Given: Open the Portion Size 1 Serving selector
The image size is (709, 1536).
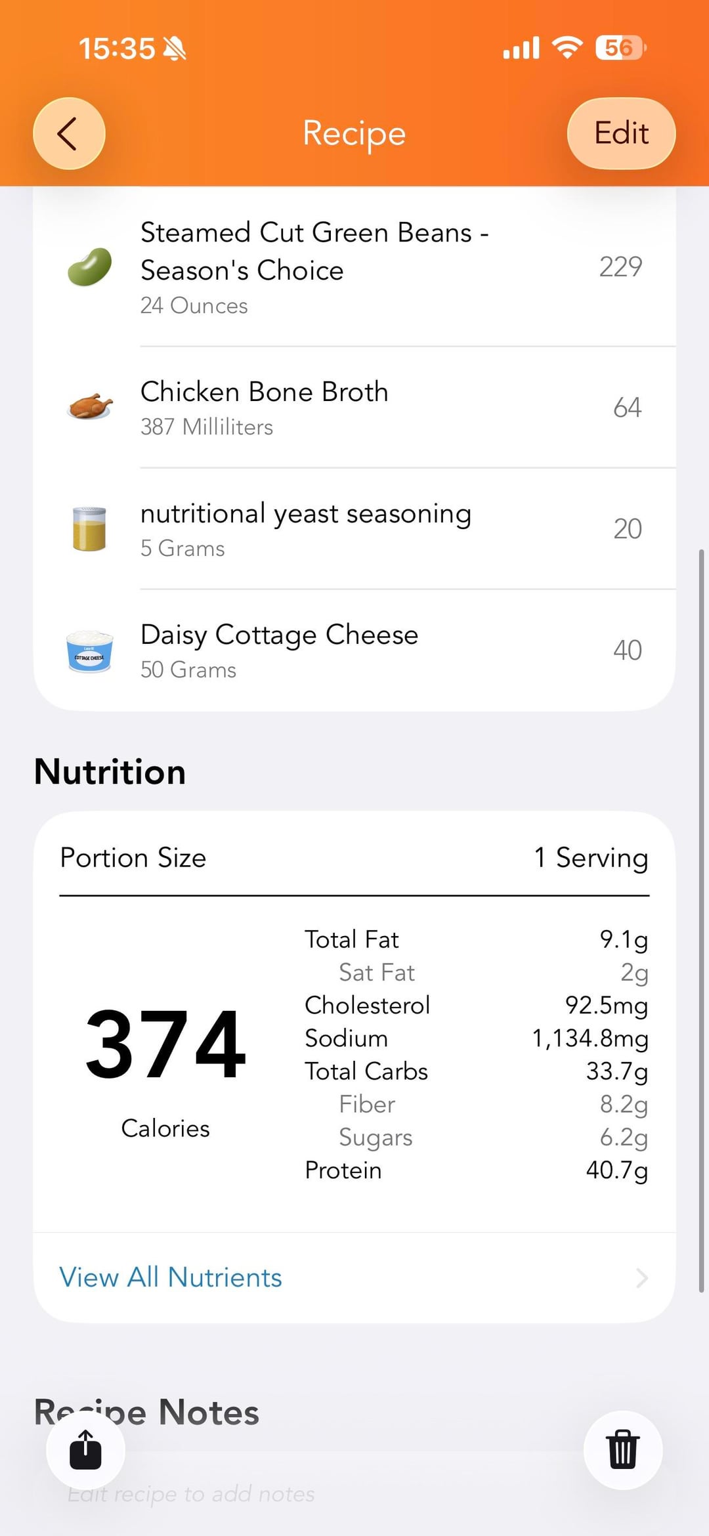Looking at the screenshot, I should (591, 858).
